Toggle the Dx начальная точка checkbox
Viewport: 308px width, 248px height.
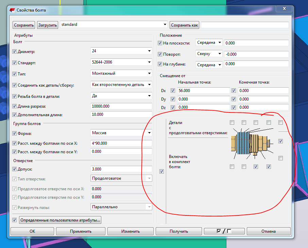coord(173,91)
